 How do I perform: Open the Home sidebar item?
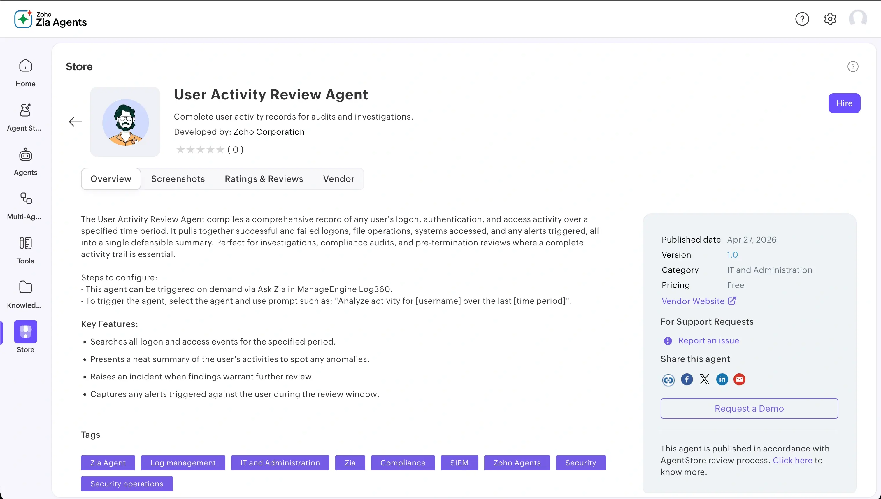point(25,73)
